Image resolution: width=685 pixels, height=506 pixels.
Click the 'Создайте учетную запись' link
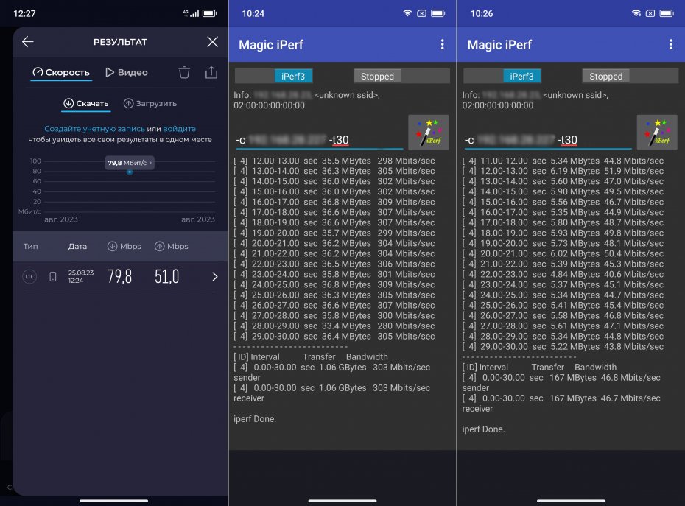[x=94, y=129]
